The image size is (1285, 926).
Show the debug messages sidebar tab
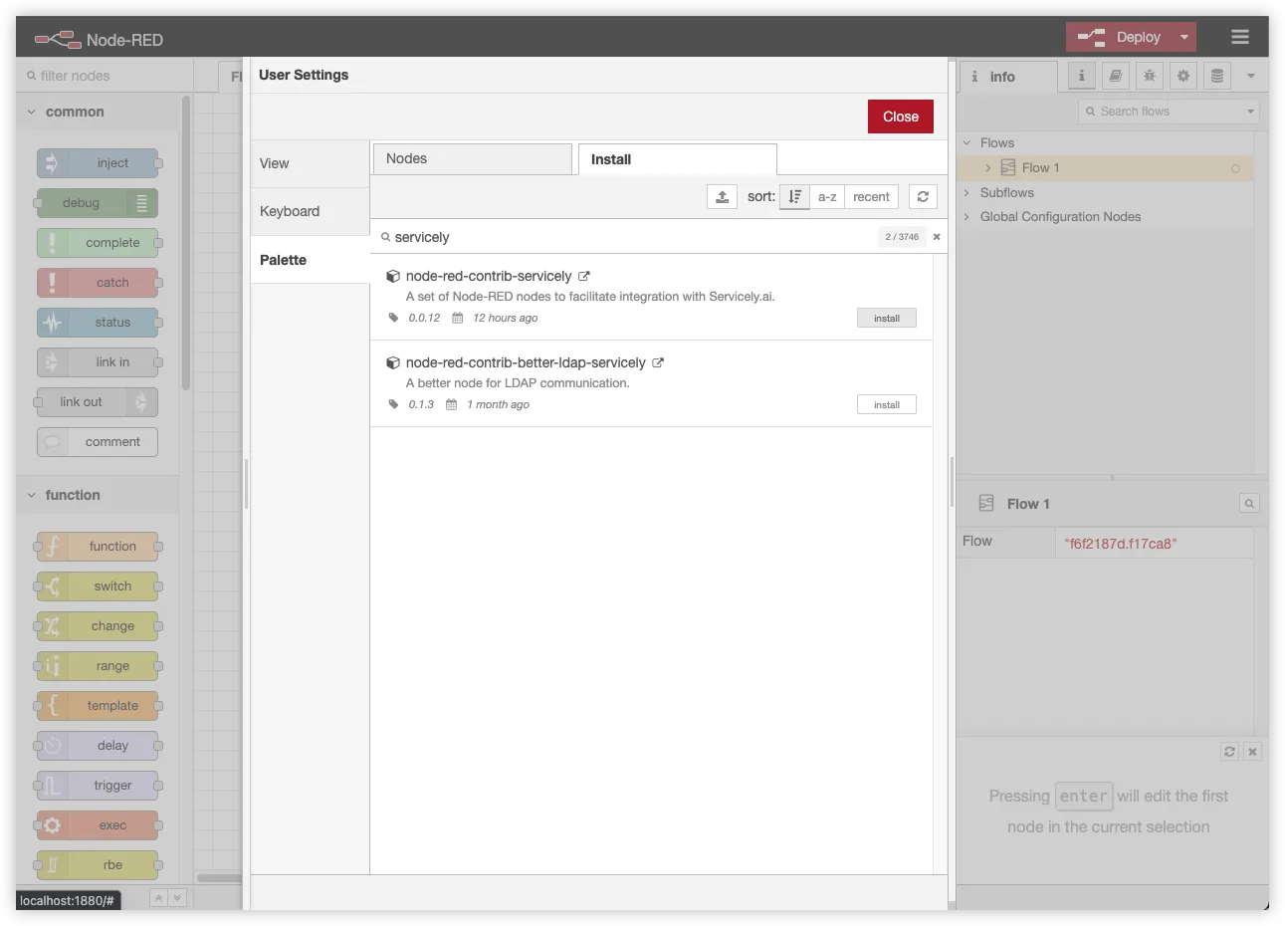tap(1150, 76)
